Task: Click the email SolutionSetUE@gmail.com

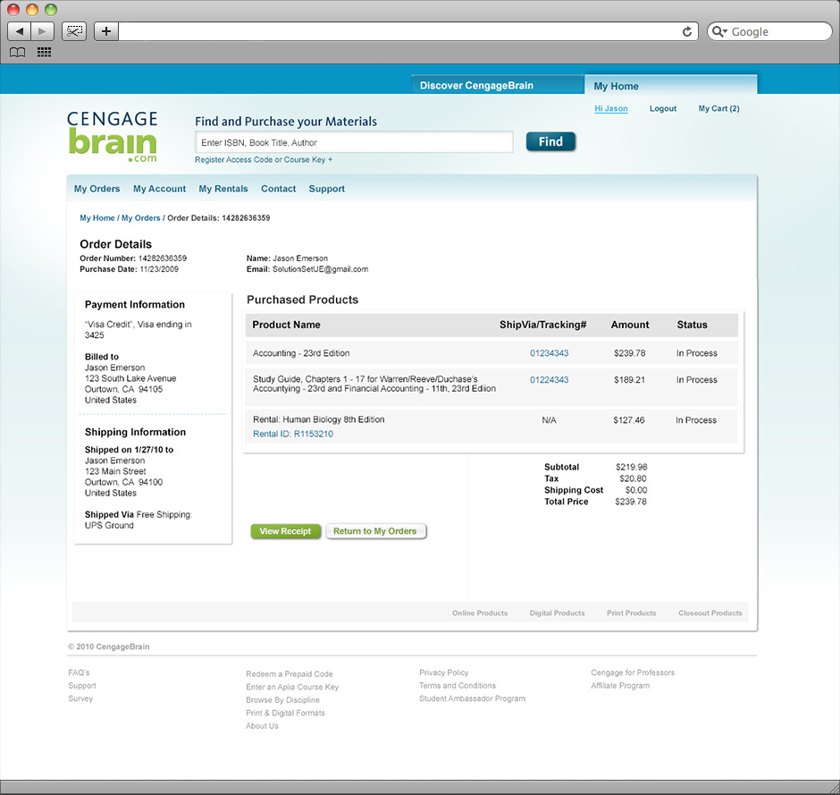Action: point(320,269)
